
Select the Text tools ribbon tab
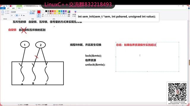19,8
